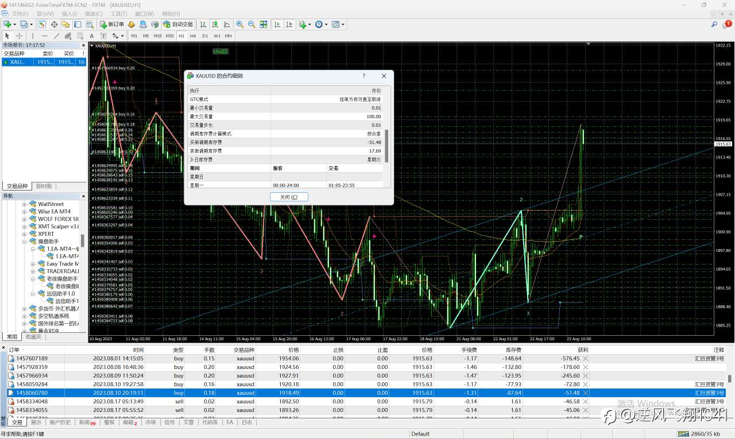Toggle the Data Window crosshair icon
735x439 pixels.
[x=54, y=24]
